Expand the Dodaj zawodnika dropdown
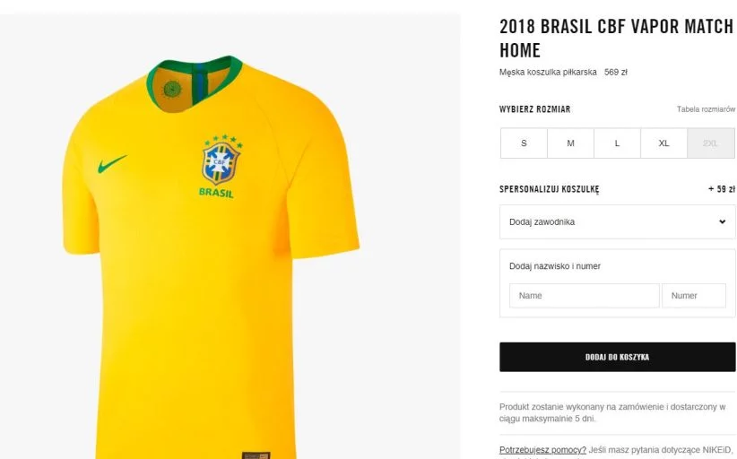 617,221
